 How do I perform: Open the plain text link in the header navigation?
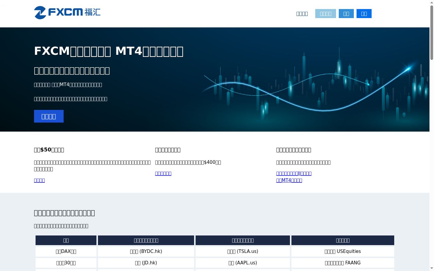click(x=302, y=14)
